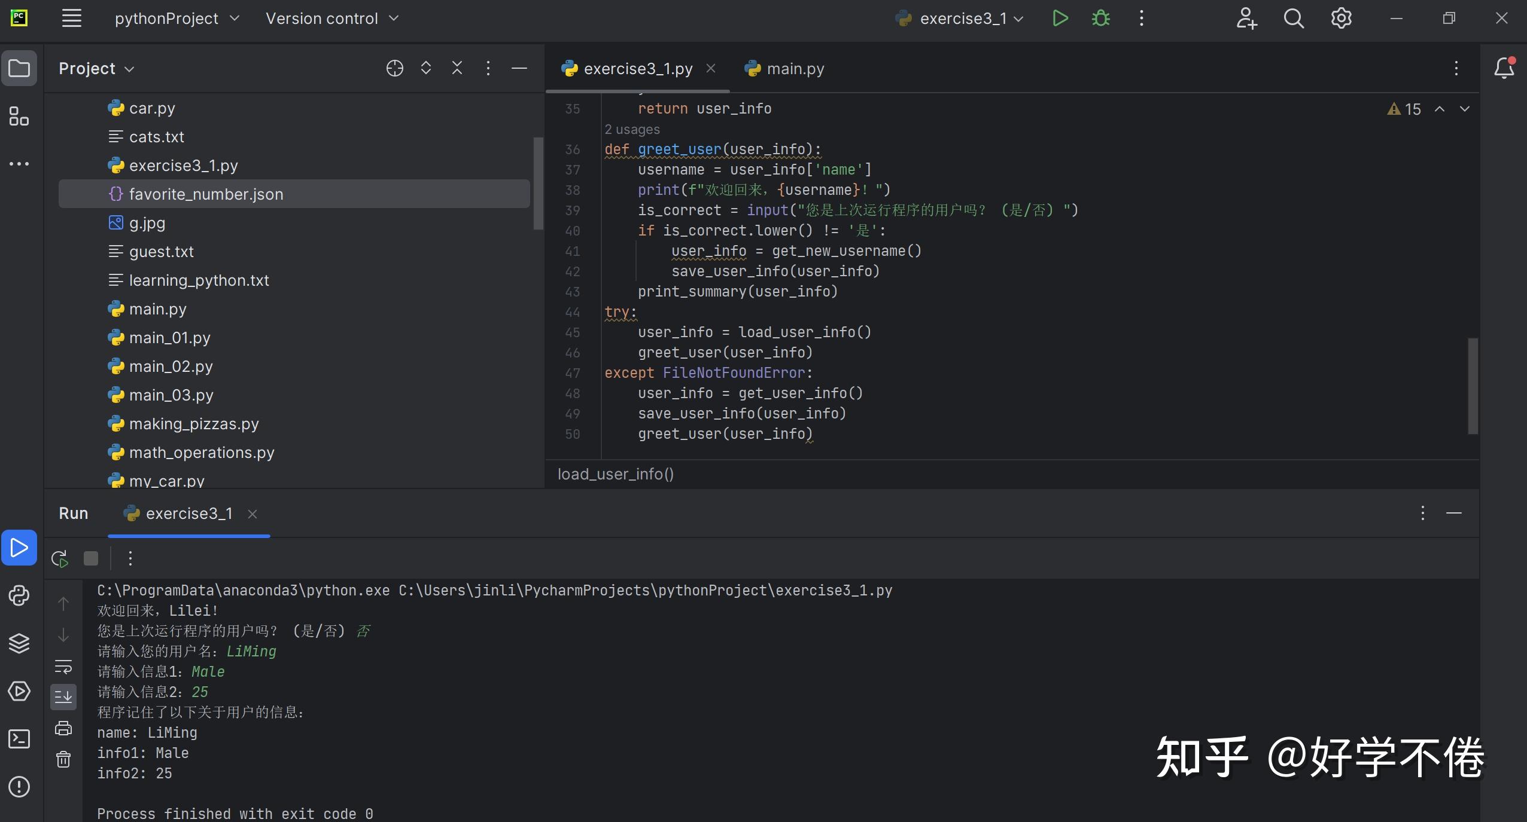Open the Python Packages tool window

tap(19, 595)
